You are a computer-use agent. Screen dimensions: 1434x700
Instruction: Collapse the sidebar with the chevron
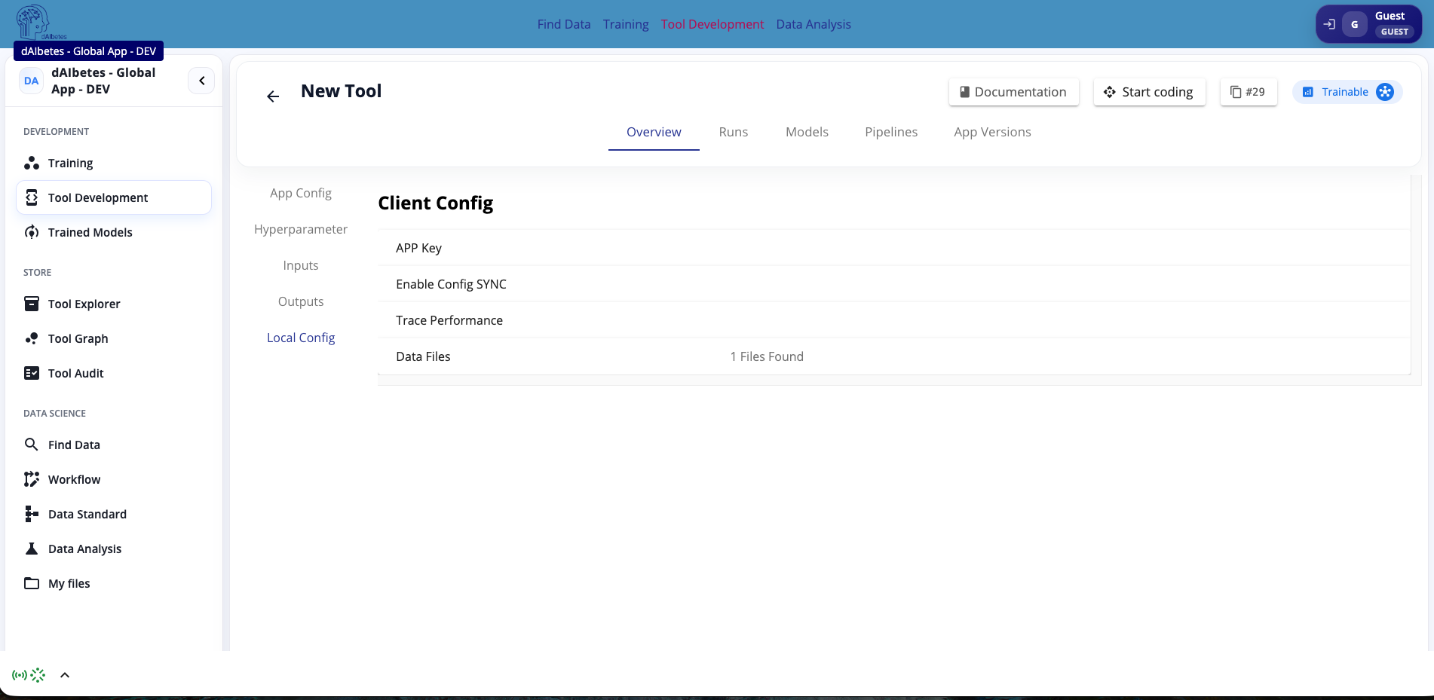201,81
